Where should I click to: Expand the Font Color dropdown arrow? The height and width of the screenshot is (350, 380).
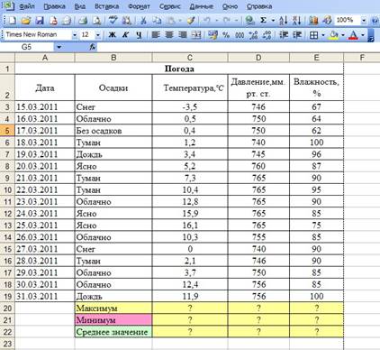tap(363, 35)
